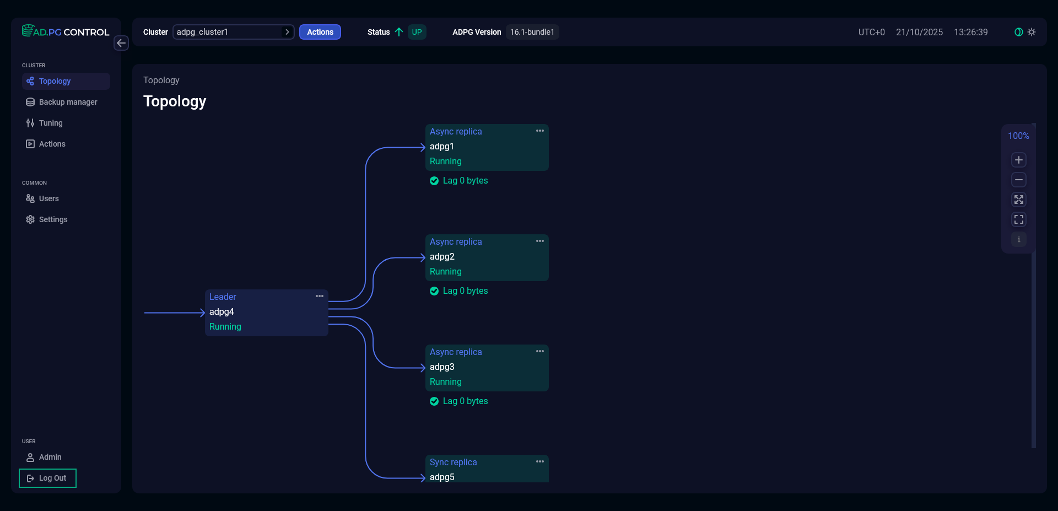
Task: Switch to the dark theme half-moon icon
Action: click(x=1018, y=32)
